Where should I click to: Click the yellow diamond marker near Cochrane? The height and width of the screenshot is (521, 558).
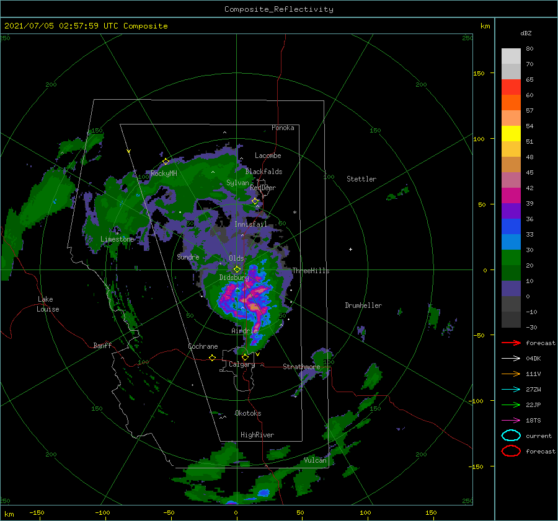(212, 357)
